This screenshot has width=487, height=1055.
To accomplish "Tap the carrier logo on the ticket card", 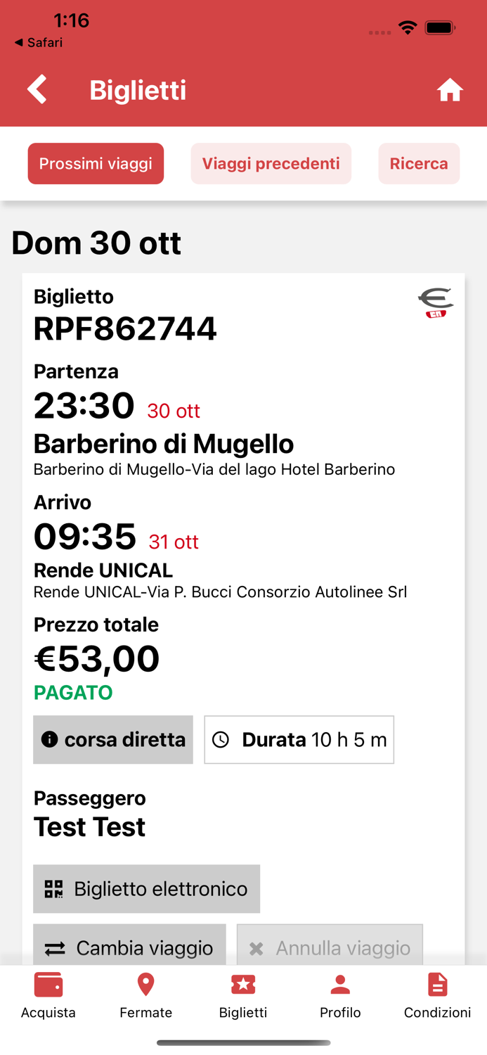I will [437, 302].
